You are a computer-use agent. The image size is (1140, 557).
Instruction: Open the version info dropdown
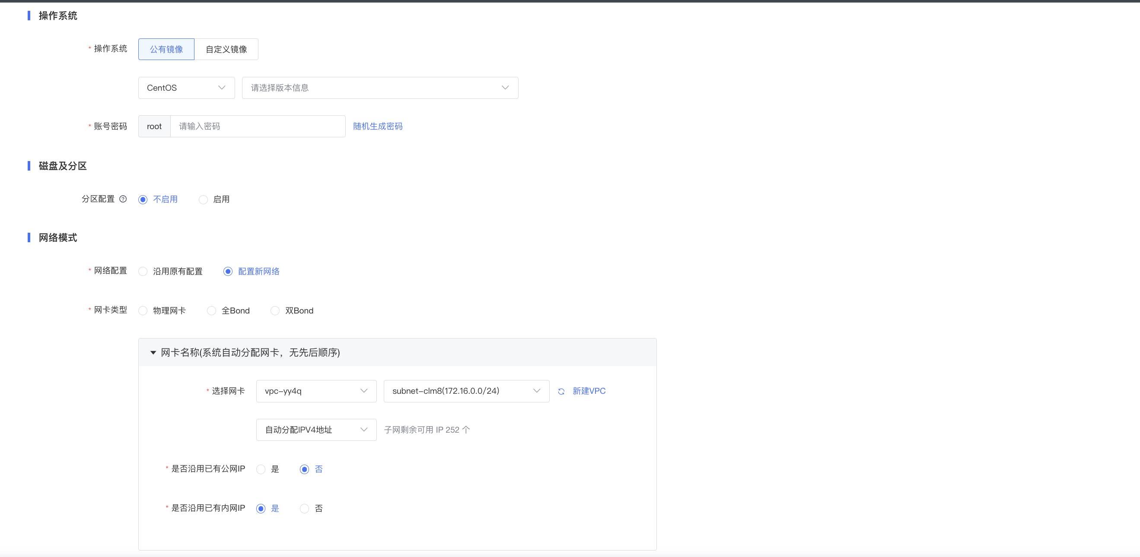[380, 88]
